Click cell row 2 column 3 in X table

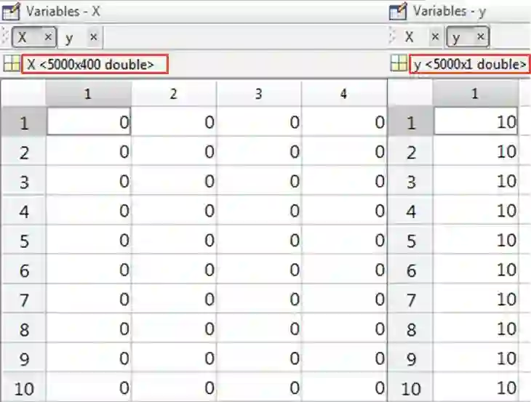click(x=259, y=151)
